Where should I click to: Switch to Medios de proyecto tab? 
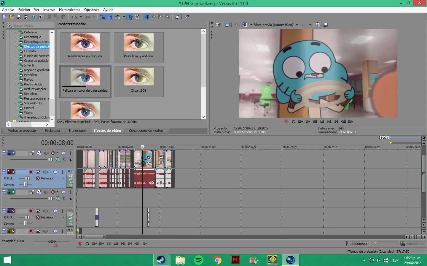coord(22,131)
